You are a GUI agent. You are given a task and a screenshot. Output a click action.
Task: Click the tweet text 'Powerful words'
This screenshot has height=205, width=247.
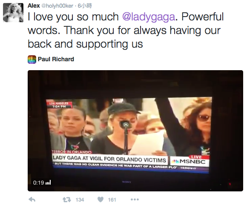click(126, 23)
